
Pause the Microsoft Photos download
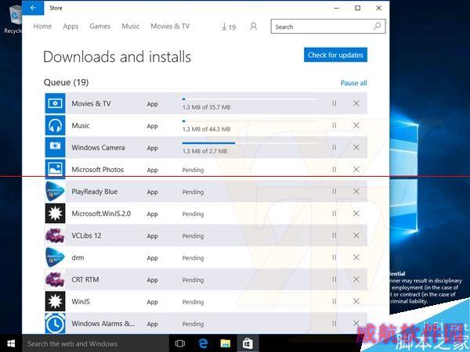[x=334, y=170]
